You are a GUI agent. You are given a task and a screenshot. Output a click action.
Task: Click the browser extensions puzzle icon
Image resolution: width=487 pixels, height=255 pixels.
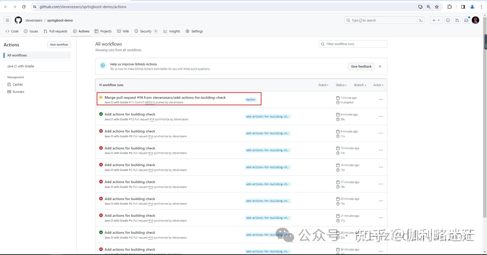click(450, 7)
